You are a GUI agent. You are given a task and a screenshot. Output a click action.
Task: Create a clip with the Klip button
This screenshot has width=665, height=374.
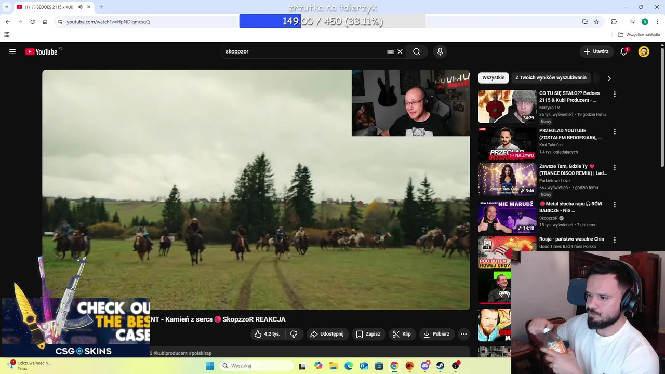pyautogui.click(x=402, y=334)
